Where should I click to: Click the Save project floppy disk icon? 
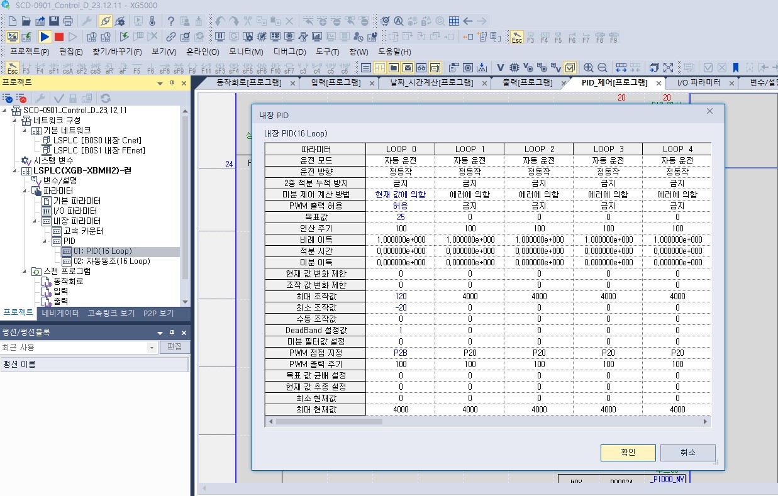(x=54, y=21)
